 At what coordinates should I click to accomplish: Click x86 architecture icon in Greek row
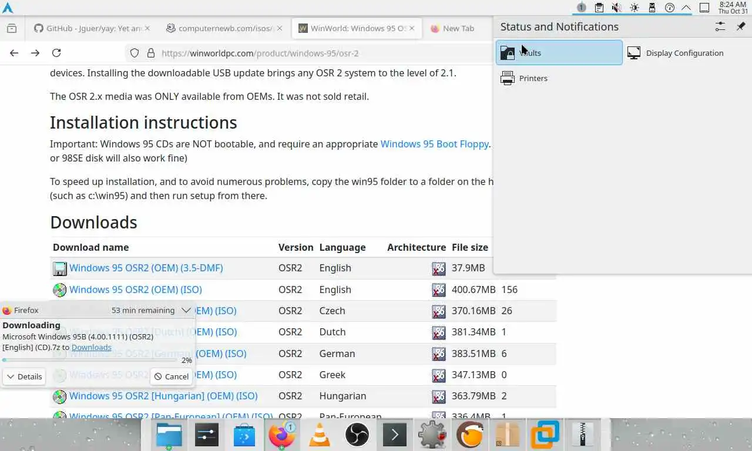click(x=438, y=376)
